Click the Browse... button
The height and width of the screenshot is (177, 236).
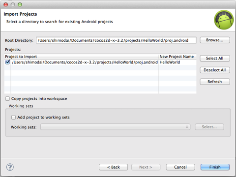pos(215,40)
